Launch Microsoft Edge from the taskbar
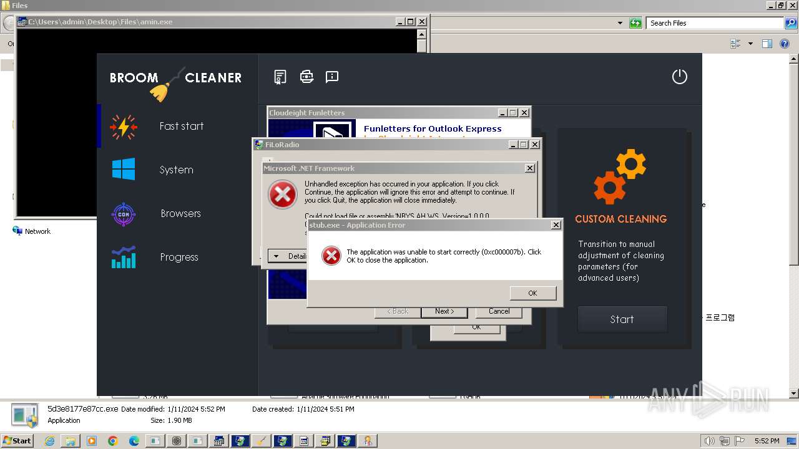Viewport: 799px width, 449px height. tap(134, 441)
